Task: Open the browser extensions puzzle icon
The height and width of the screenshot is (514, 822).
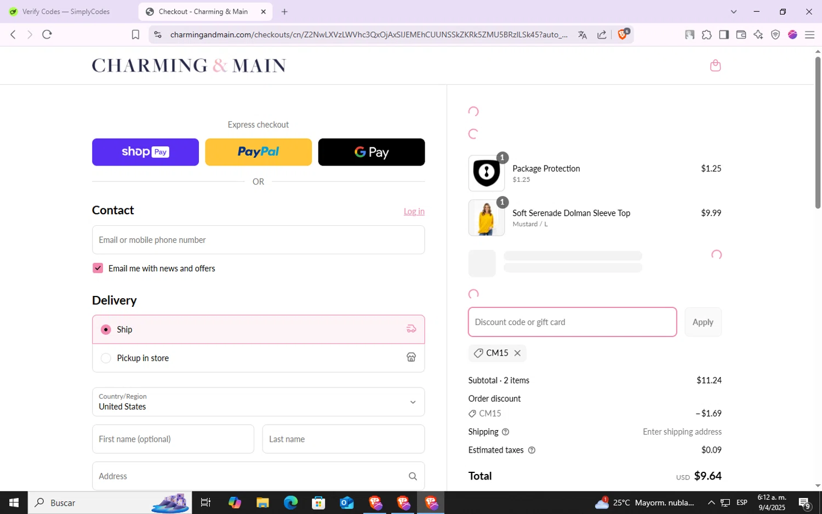Action: [x=707, y=35]
